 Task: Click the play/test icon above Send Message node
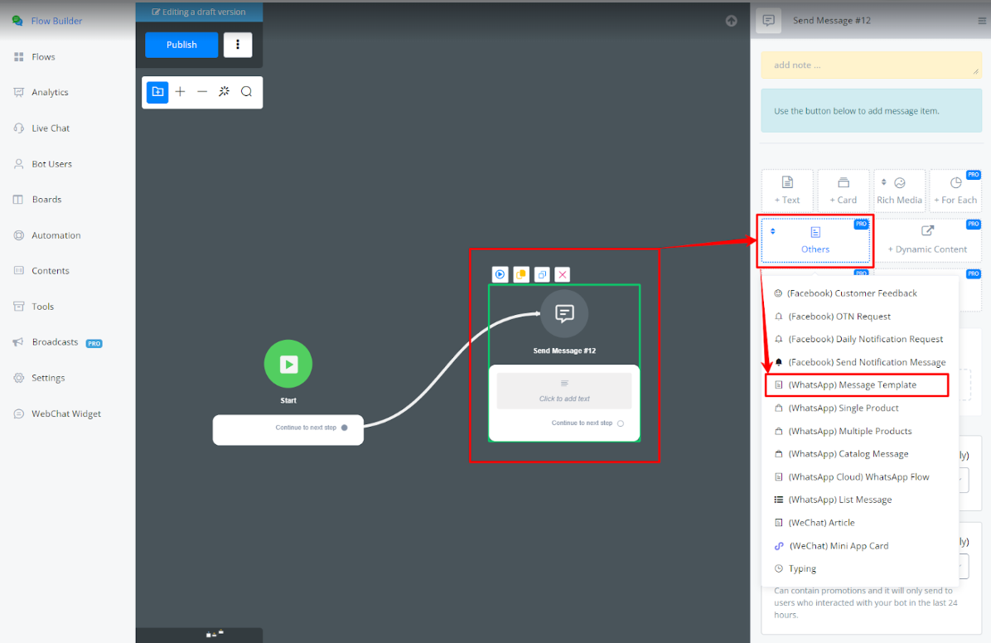tap(500, 274)
